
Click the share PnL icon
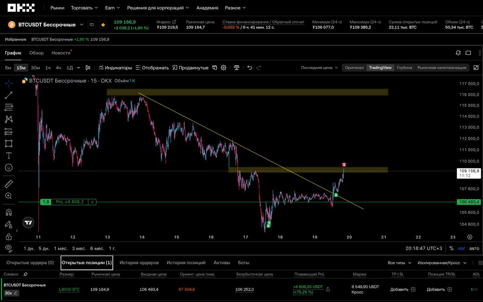tap(328, 289)
